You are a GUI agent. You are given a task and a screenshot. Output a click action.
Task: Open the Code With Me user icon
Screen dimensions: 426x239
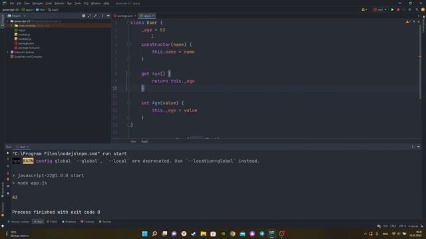pos(364,9)
